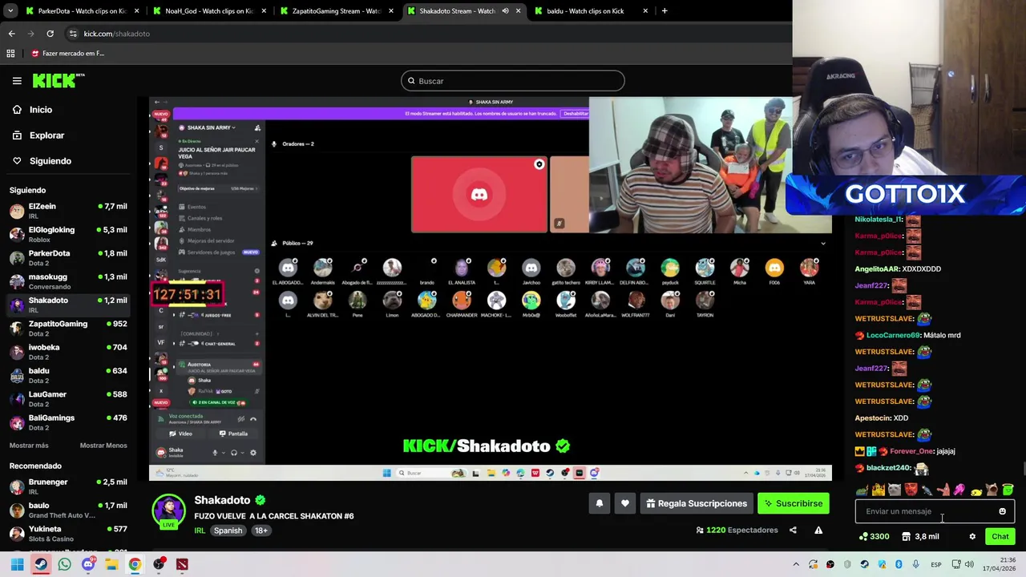Open ElZeein channel from followed list
Image resolution: width=1026 pixels, height=577 pixels.
68,211
